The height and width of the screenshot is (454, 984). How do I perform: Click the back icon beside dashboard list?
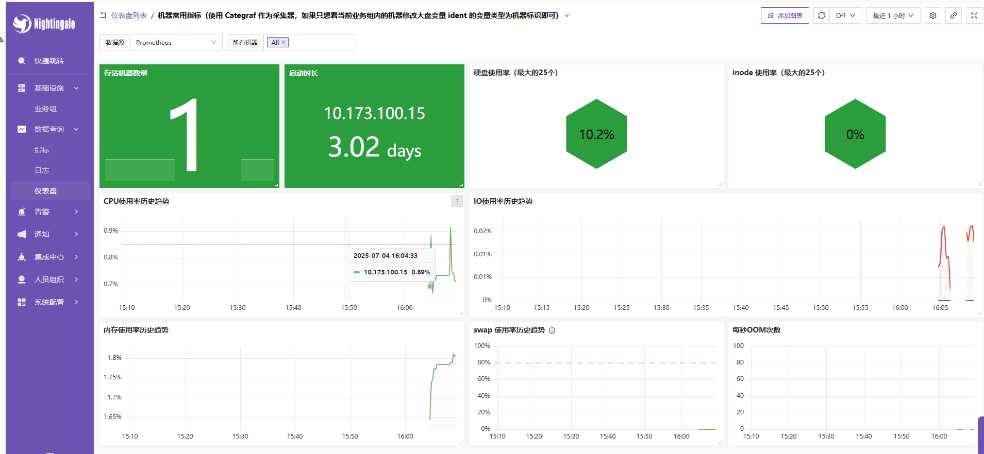tap(103, 15)
